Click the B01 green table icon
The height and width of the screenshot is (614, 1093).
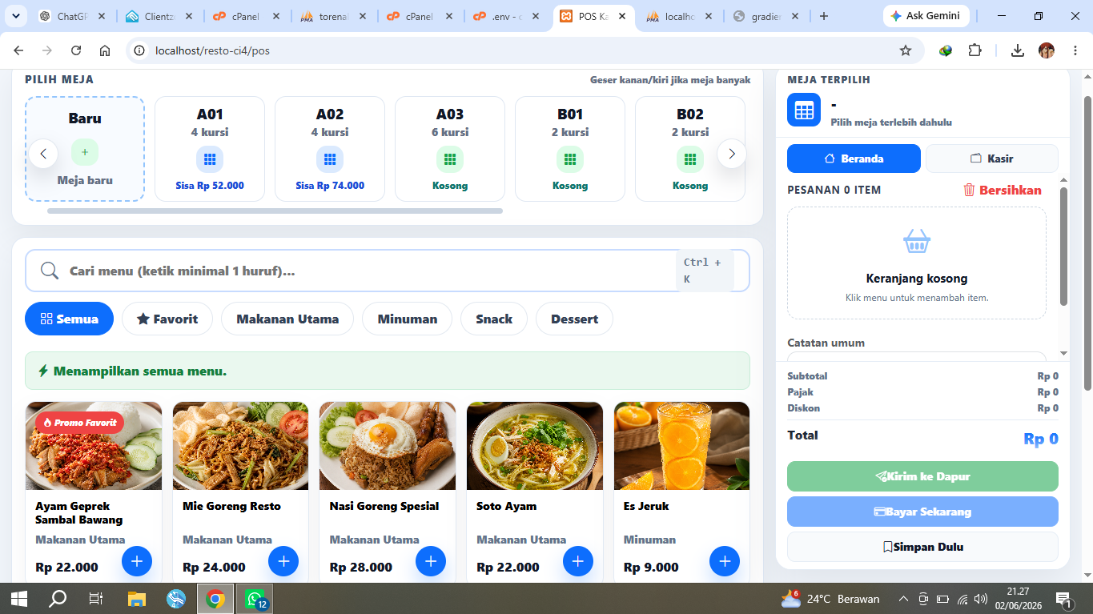pyautogui.click(x=570, y=159)
